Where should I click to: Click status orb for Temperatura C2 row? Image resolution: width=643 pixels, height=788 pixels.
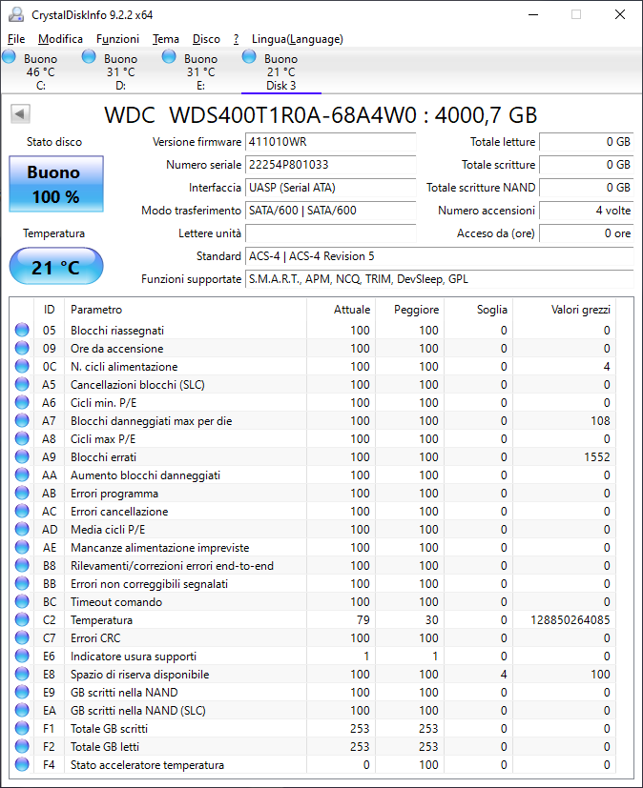point(22,619)
